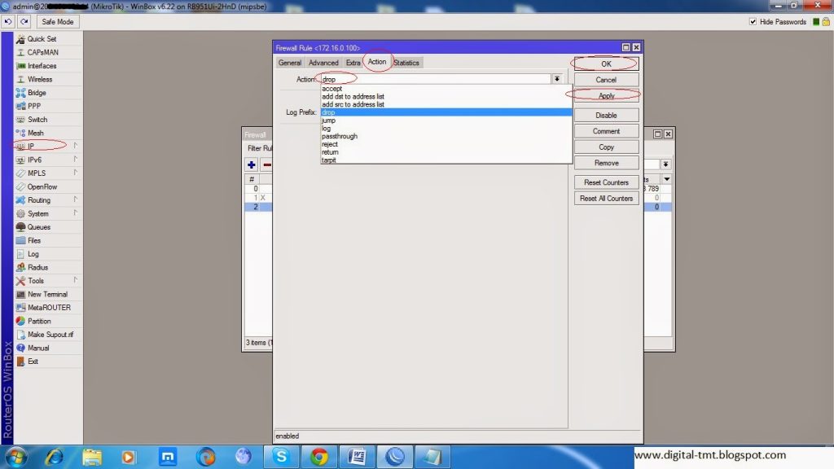Switch to the Action tab
The height and width of the screenshot is (469, 834).
tap(377, 62)
